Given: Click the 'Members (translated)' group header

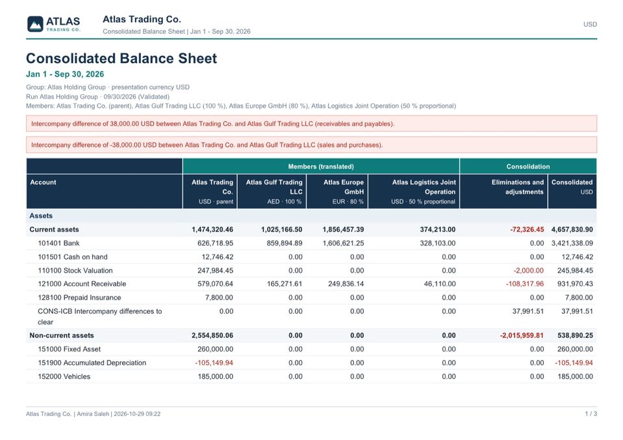Looking at the screenshot, I should coord(321,166).
